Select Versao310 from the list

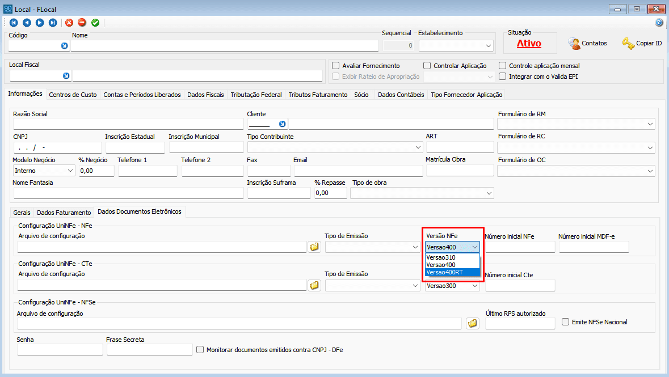click(452, 257)
